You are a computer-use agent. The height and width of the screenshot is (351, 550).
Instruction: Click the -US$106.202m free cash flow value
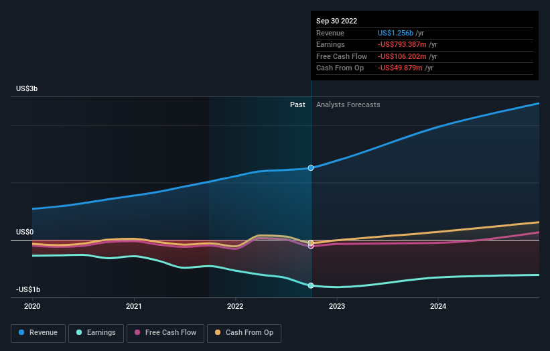pos(402,56)
